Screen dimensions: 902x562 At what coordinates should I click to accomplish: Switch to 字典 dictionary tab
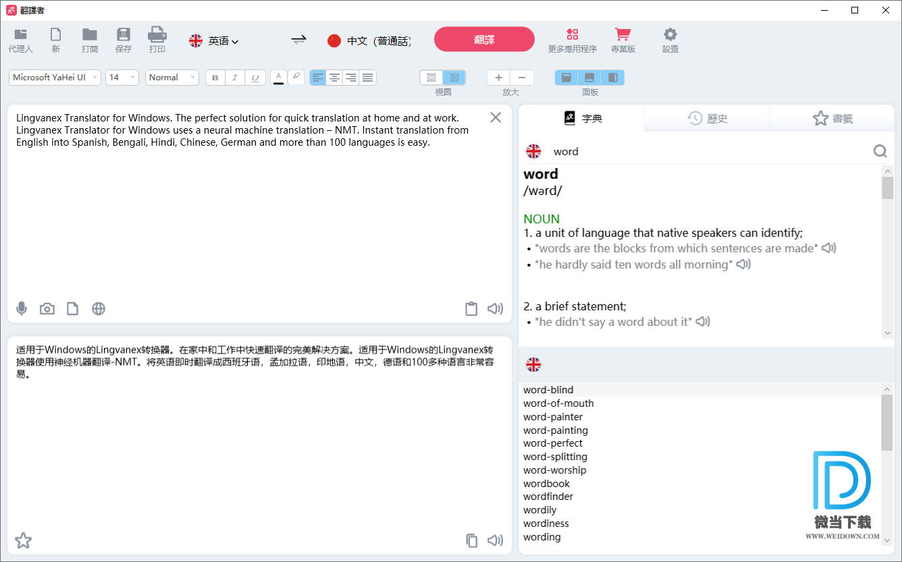[x=582, y=118]
